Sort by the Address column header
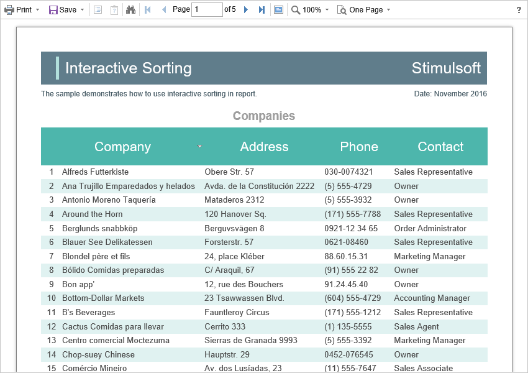The image size is (528, 373). tap(264, 147)
